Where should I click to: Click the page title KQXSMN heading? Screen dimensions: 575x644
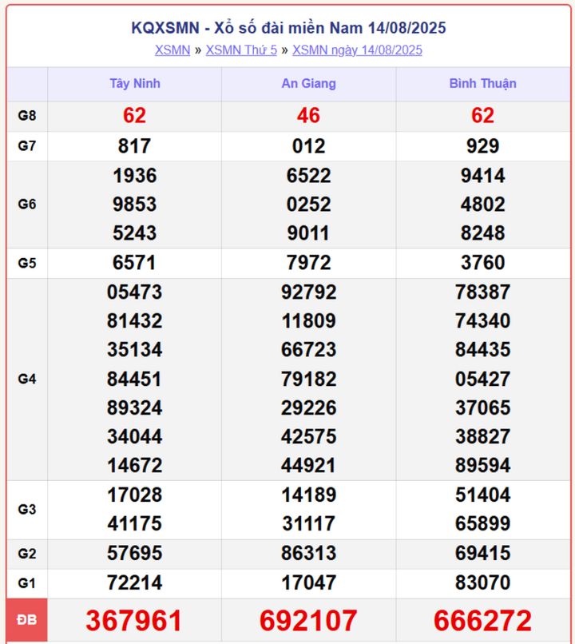click(x=288, y=28)
